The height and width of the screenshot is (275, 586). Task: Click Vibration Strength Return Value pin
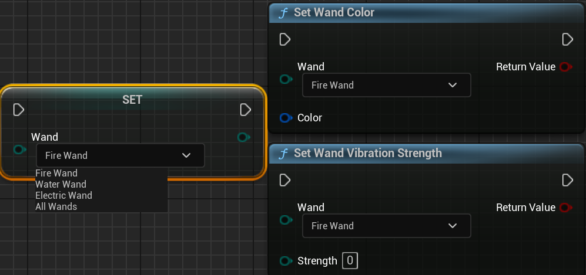(x=565, y=207)
